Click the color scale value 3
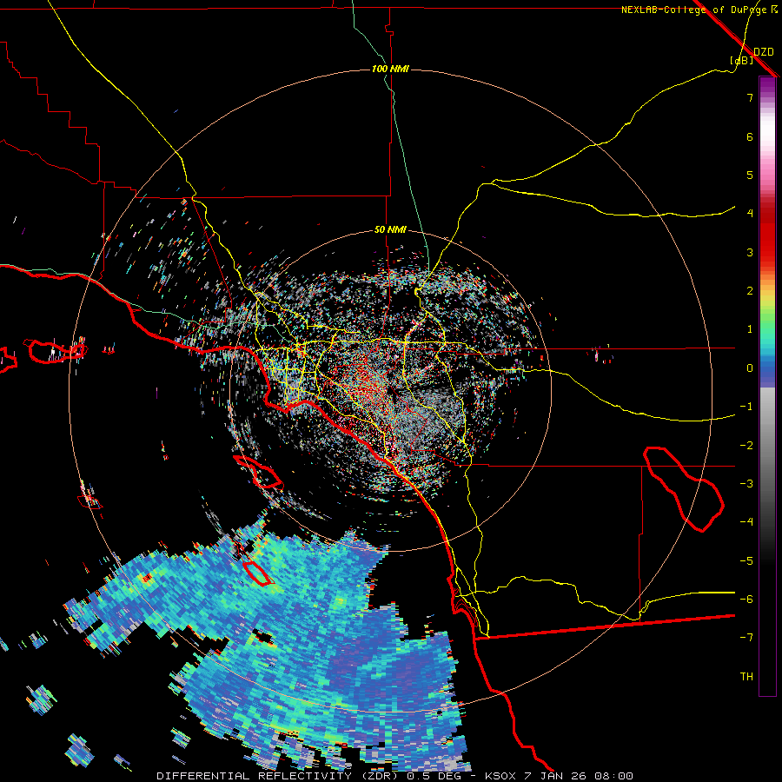782x782 pixels. (750, 252)
